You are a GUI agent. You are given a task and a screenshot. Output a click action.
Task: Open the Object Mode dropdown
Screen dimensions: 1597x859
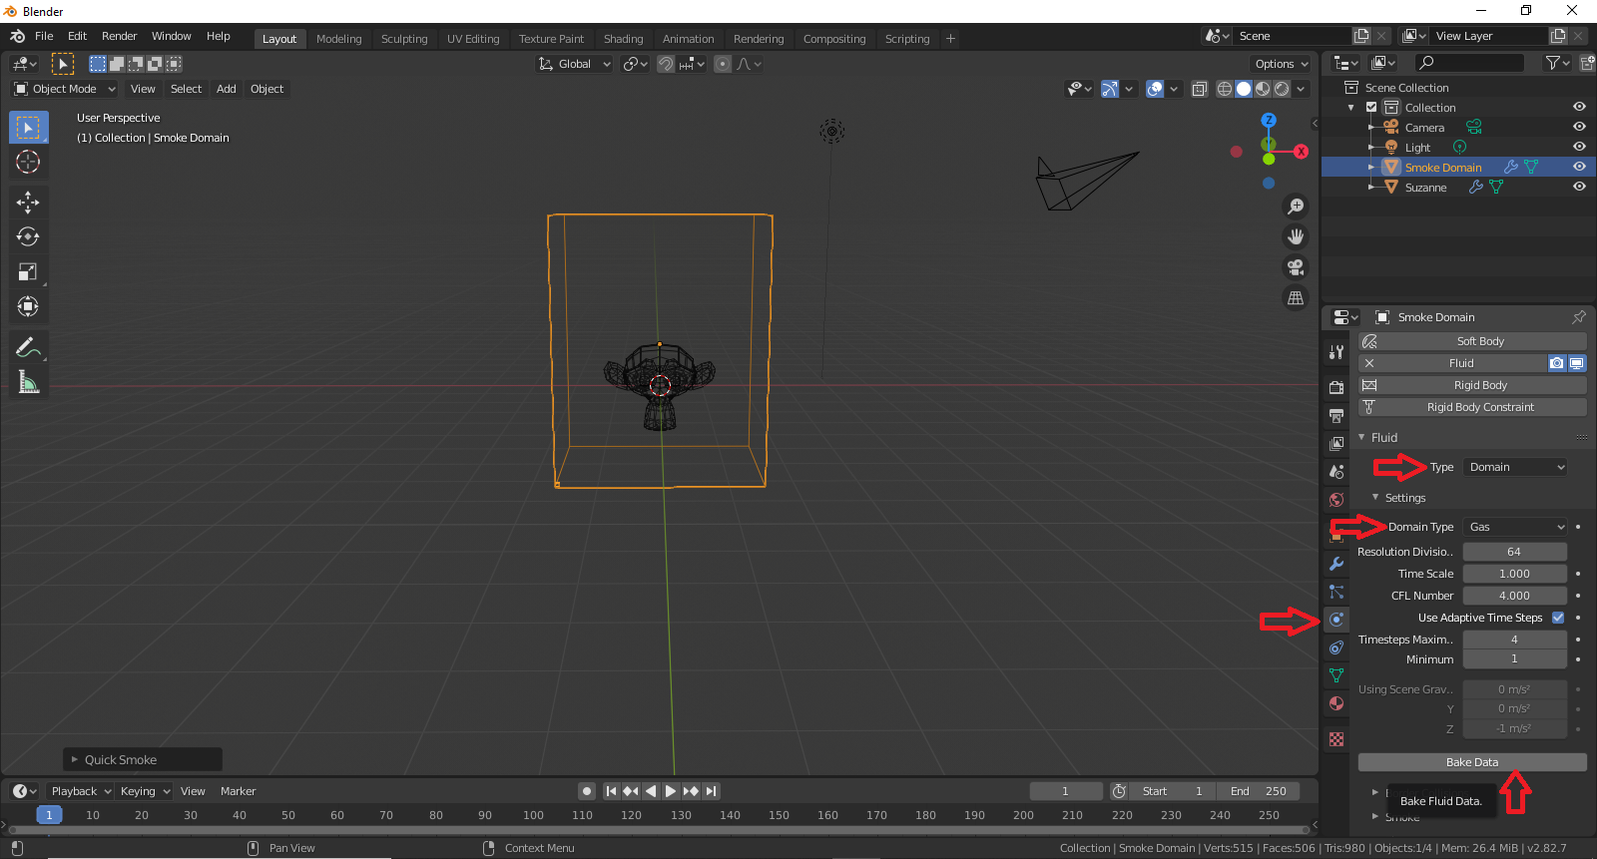coord(65,89)
